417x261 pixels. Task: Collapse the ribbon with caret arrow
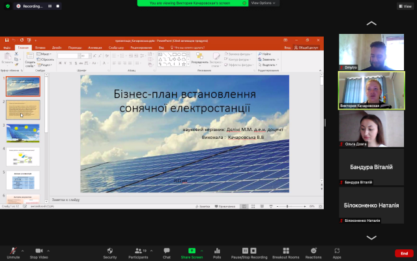(x=320, y=70)
